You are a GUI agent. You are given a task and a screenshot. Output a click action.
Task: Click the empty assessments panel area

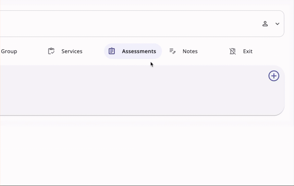click(130, 91)
